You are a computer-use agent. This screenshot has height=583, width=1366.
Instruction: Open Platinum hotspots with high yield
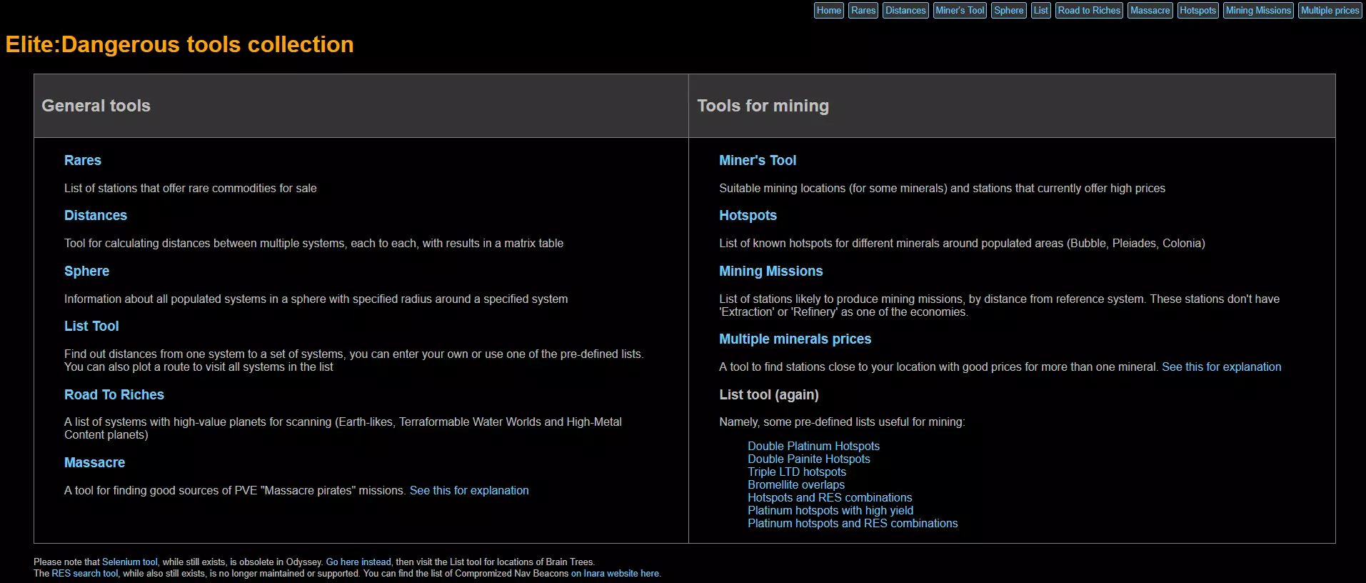click(x=830, y=510)
